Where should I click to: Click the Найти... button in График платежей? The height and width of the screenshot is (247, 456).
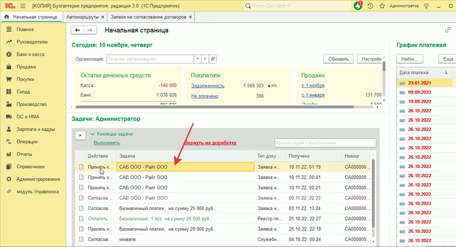click(x=410, y=59)
